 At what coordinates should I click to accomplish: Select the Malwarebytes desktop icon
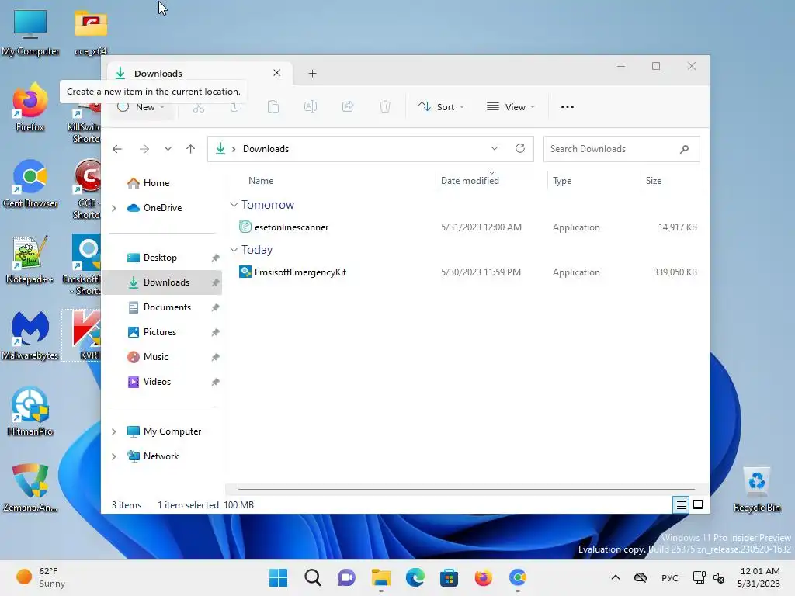pos(30,336)
